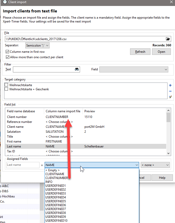Pick '< Empty >' option in the column list
175x223 pixels.
pyautogui.click(x=52, y=170)
